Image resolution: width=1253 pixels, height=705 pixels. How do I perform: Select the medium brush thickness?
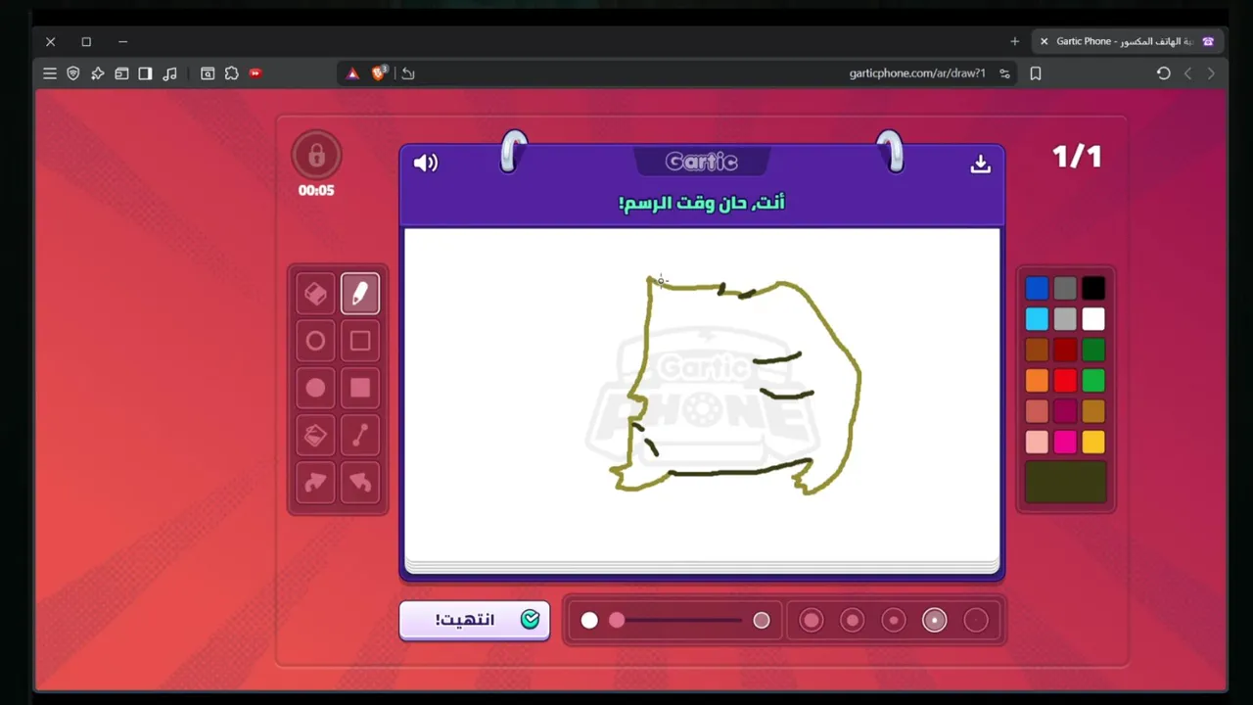click(894, 620)
